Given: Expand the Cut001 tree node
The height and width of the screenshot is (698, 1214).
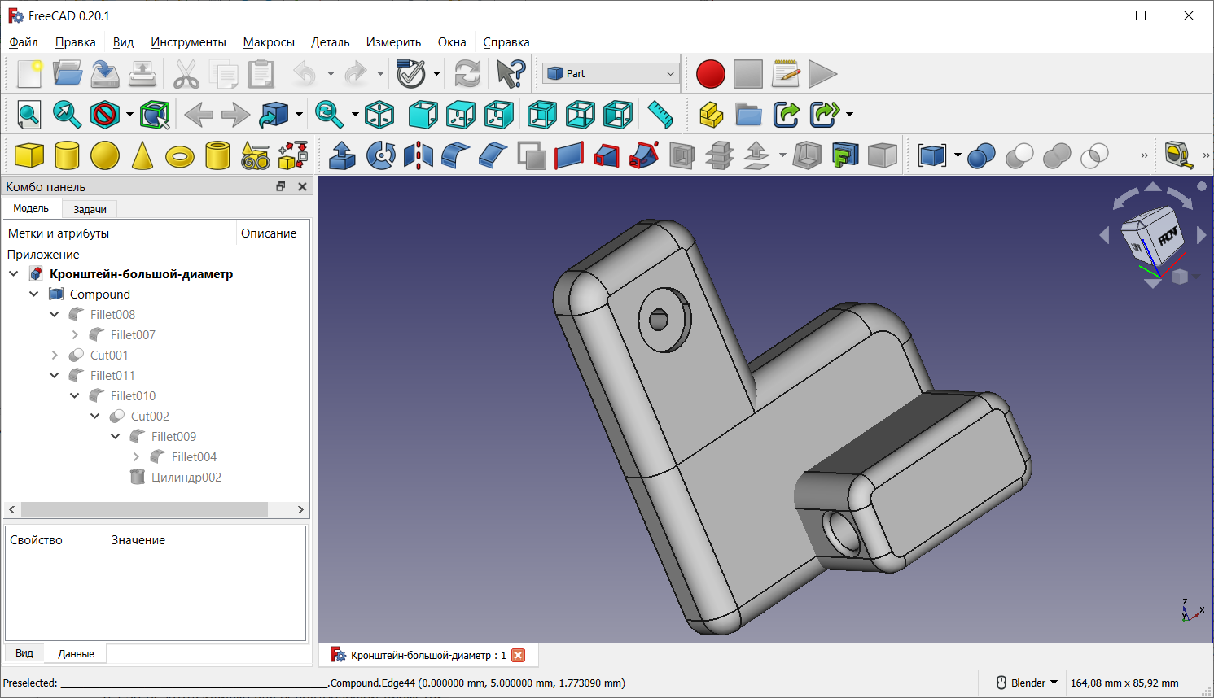Looking at the screenshot, I should [x=54, y=355].
